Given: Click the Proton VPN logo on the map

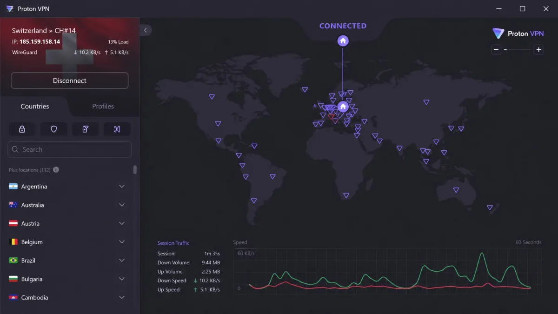Looking at the screenshot, I should click(x=518, y=33).
